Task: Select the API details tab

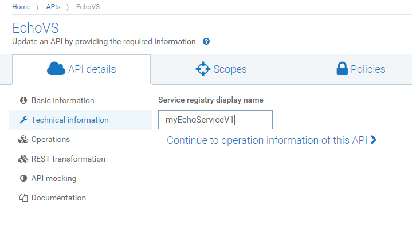Action: point(81,69)
